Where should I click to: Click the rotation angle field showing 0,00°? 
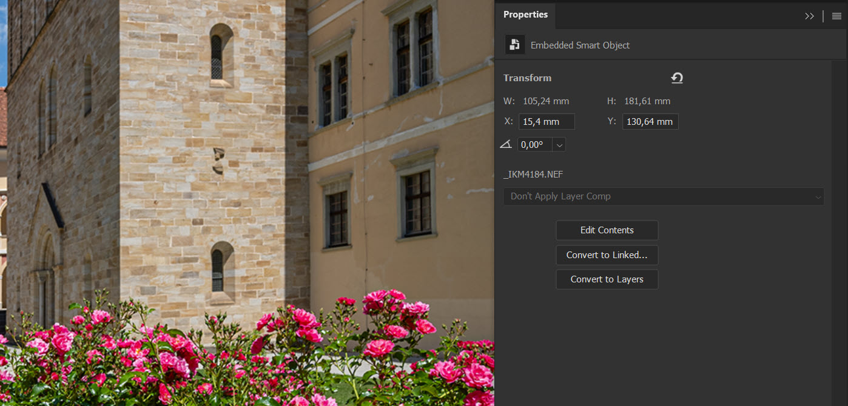click(x=535, y=145)
